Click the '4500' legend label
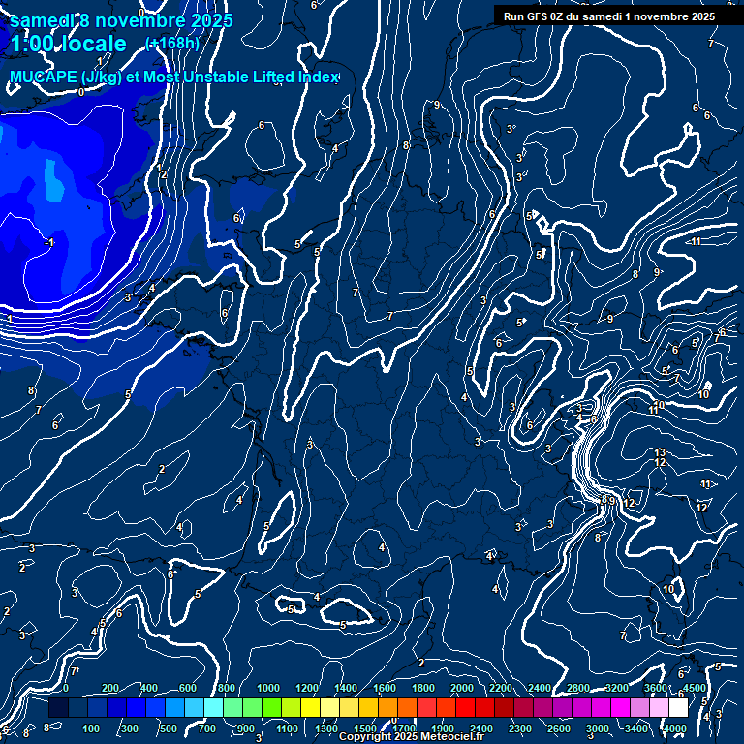This screenshot has width=744, height=744. tap(695, 688)
